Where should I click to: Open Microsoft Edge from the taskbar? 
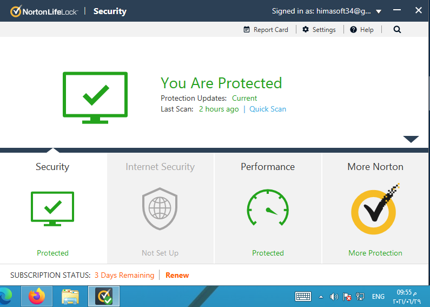[x=6, y=296]
